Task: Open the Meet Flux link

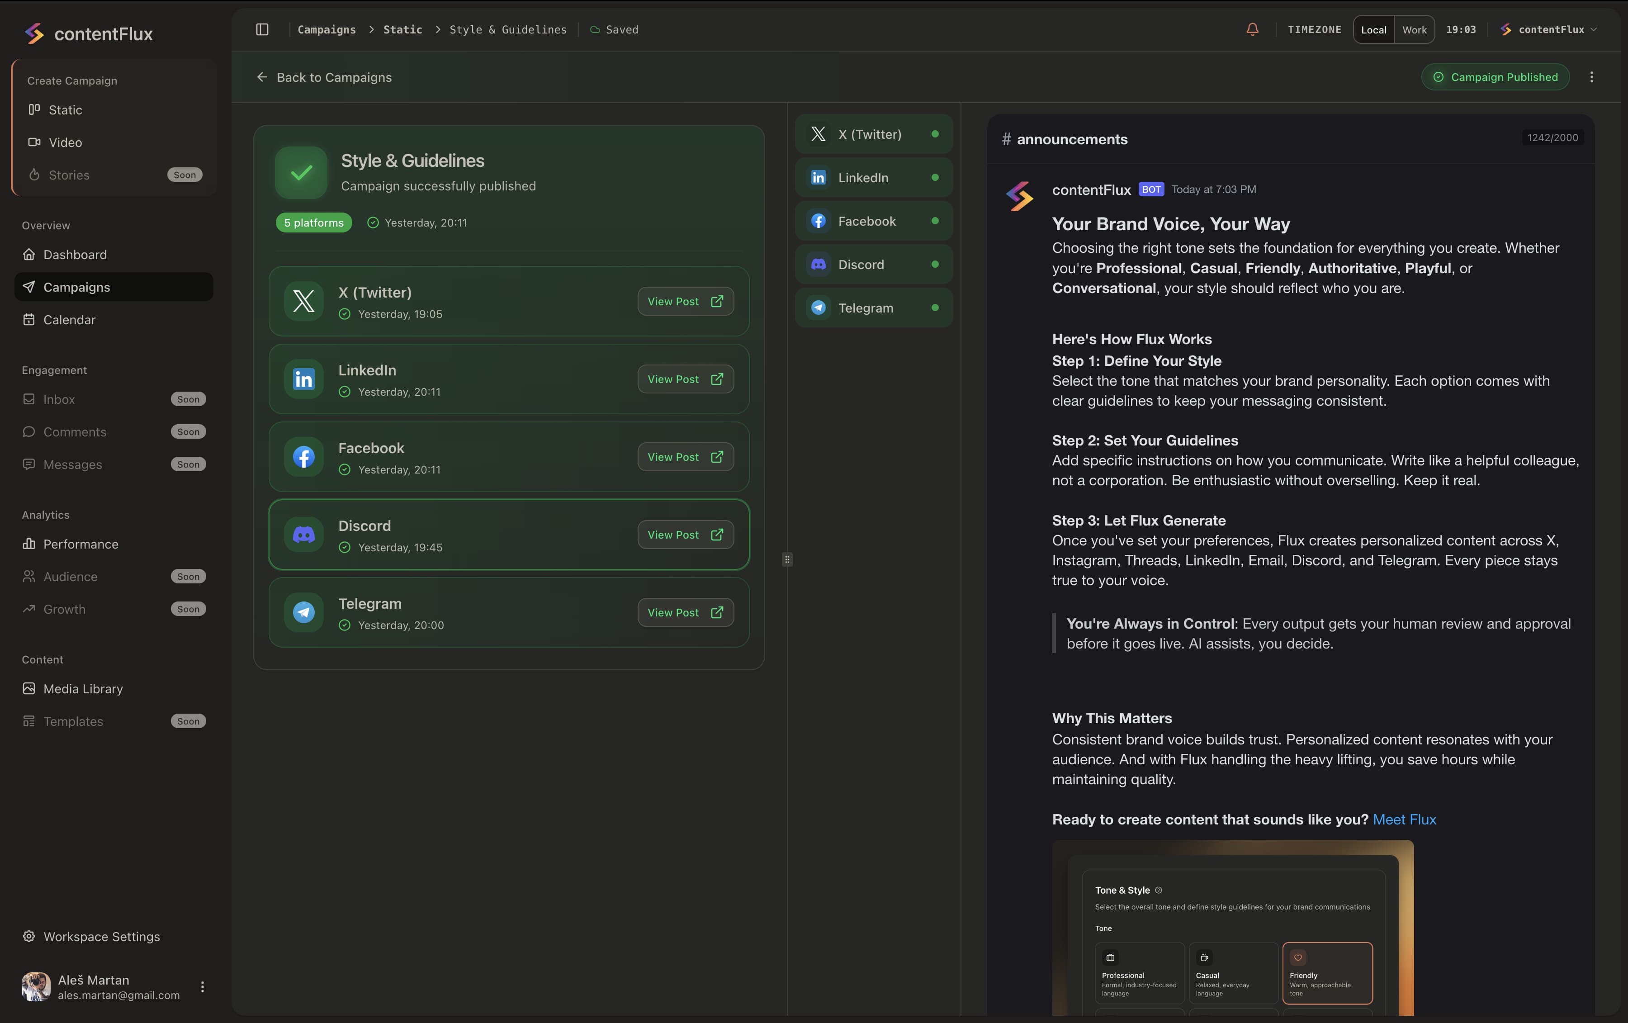Action: click(x=1404, y=819)
